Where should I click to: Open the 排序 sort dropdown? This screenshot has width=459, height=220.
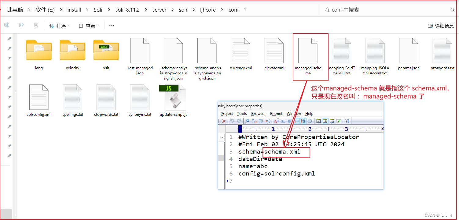[x=60, y=26]
